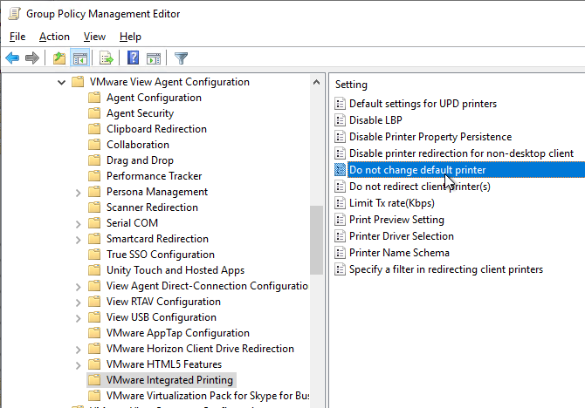The width and height of the screenshot is (585, 408).
Task: Expand the Persona Management folder
Action: 78,193
